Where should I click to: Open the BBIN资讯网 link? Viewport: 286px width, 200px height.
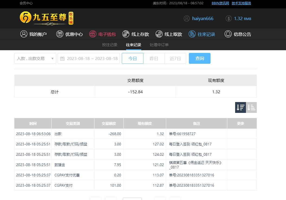pyautogui.click(x=220, y=3)
